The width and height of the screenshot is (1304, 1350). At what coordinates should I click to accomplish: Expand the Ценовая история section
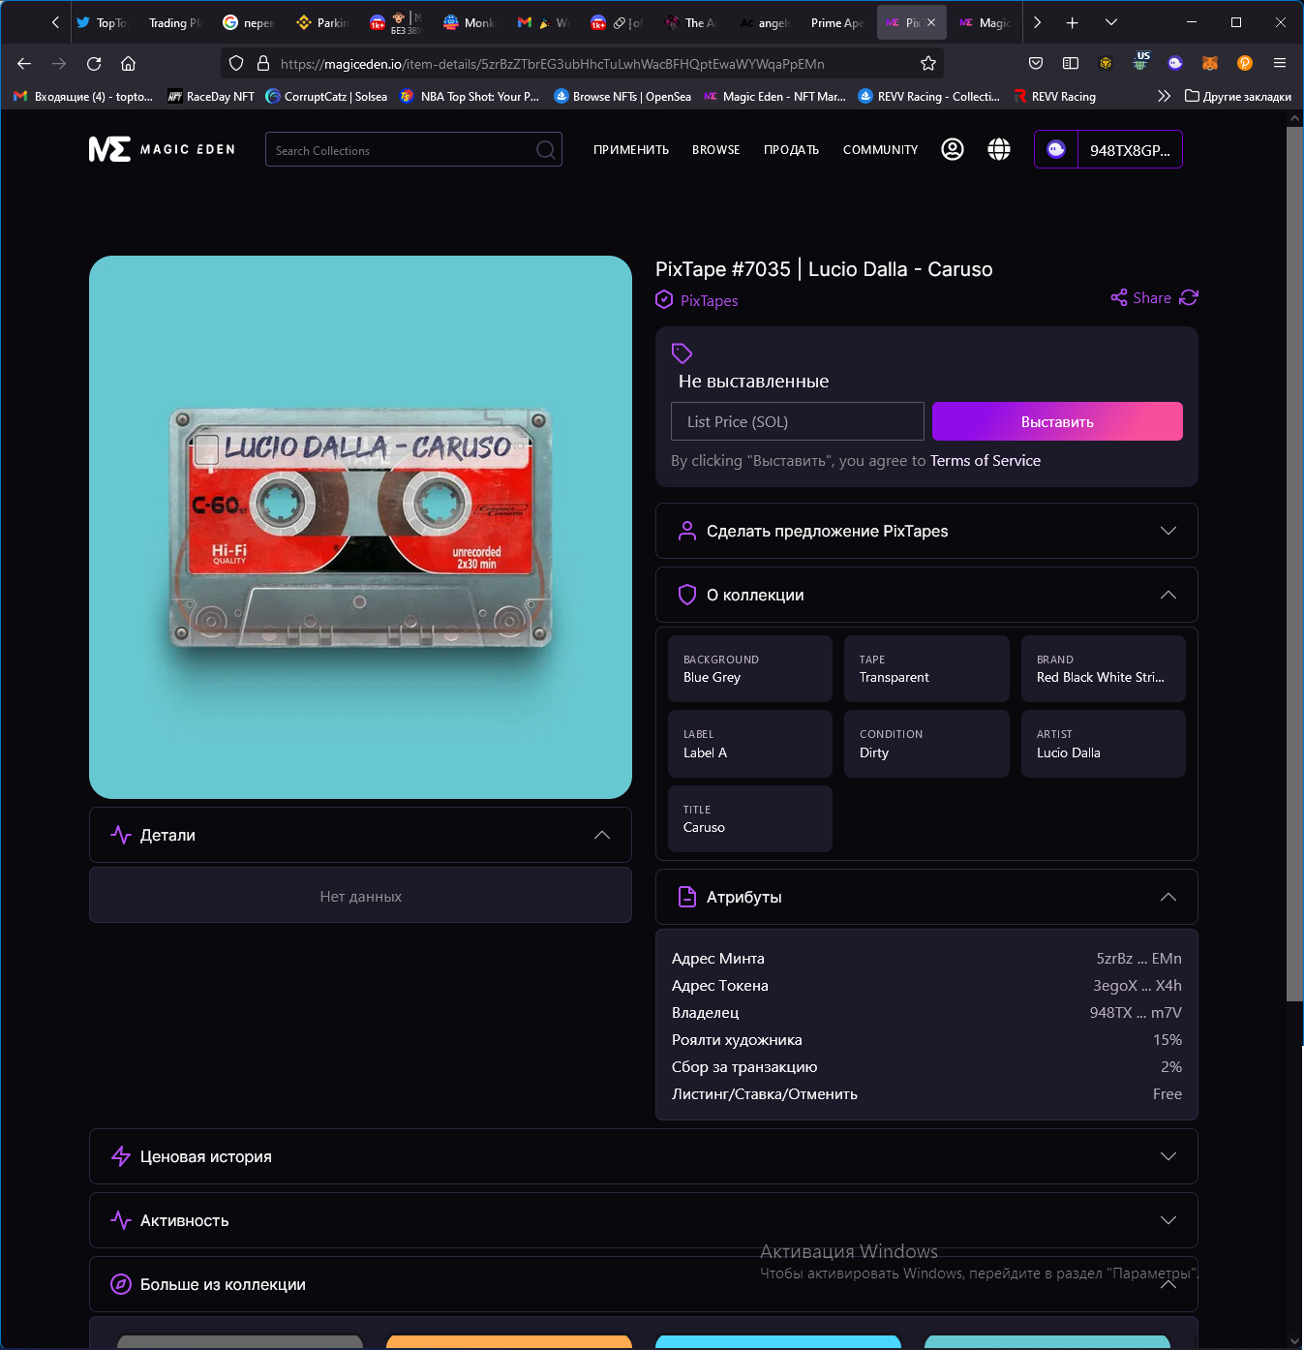click(x=644, y=1156)
